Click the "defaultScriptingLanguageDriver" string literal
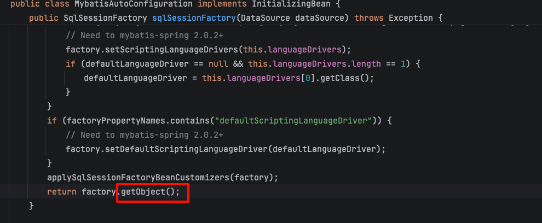 click(x=293, y=120)
